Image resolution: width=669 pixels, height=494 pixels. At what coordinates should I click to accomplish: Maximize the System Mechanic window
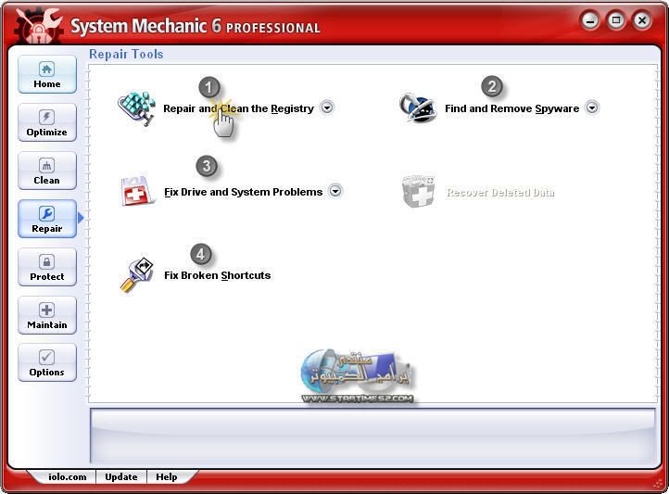[x=616, y=20]
